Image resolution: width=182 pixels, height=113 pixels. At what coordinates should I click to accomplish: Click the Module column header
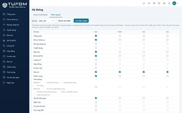pos(36,32)
